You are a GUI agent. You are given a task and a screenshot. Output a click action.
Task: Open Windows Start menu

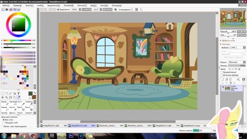point(4,136)
